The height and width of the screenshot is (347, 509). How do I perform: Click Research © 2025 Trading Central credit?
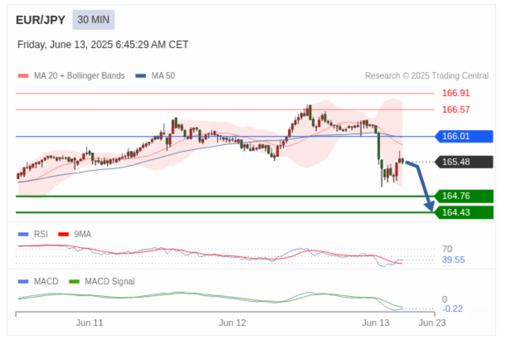click(427, 76)
